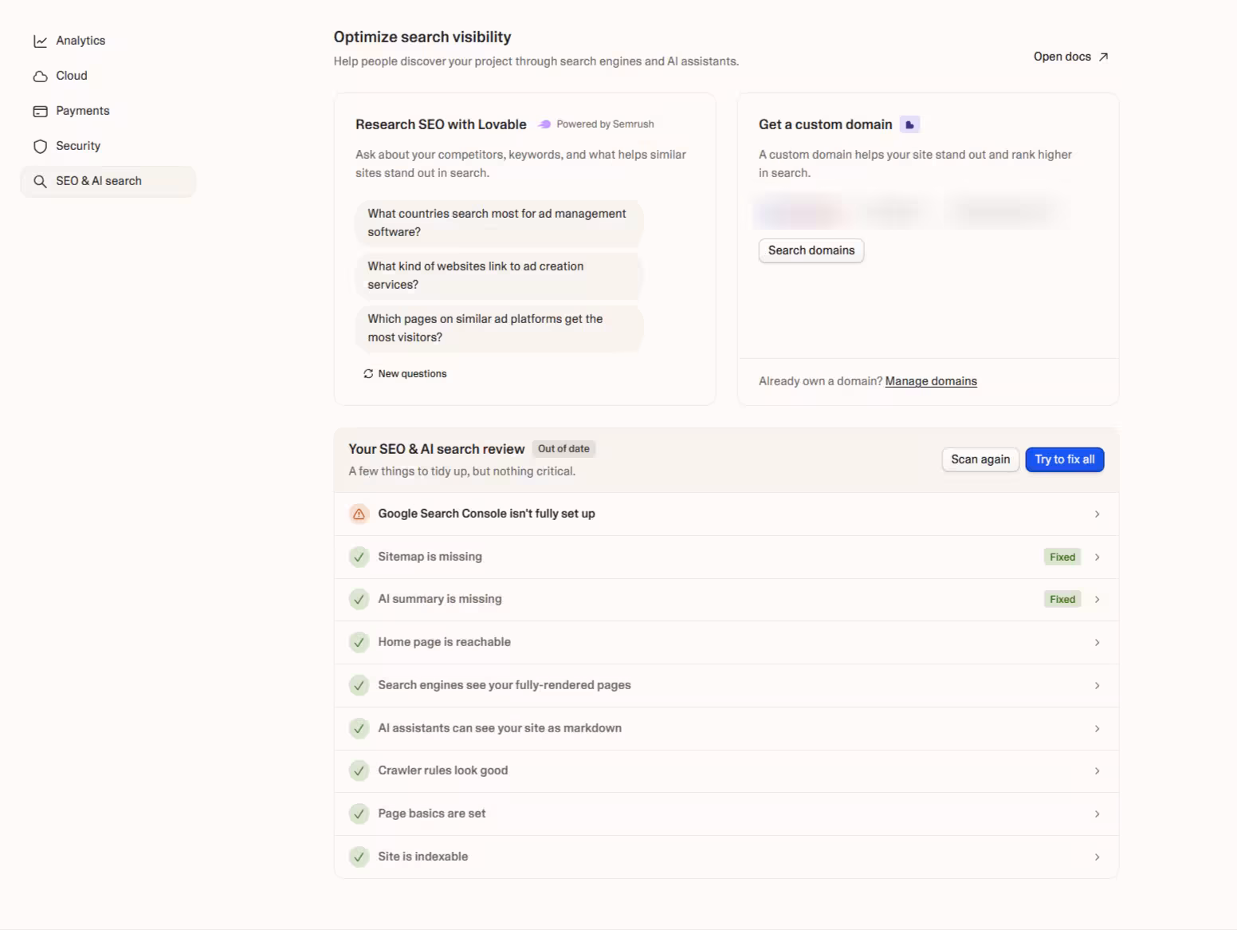Click Research SEO with Lovable heading
The image size is (1237, 930).
tap(441, 124)
